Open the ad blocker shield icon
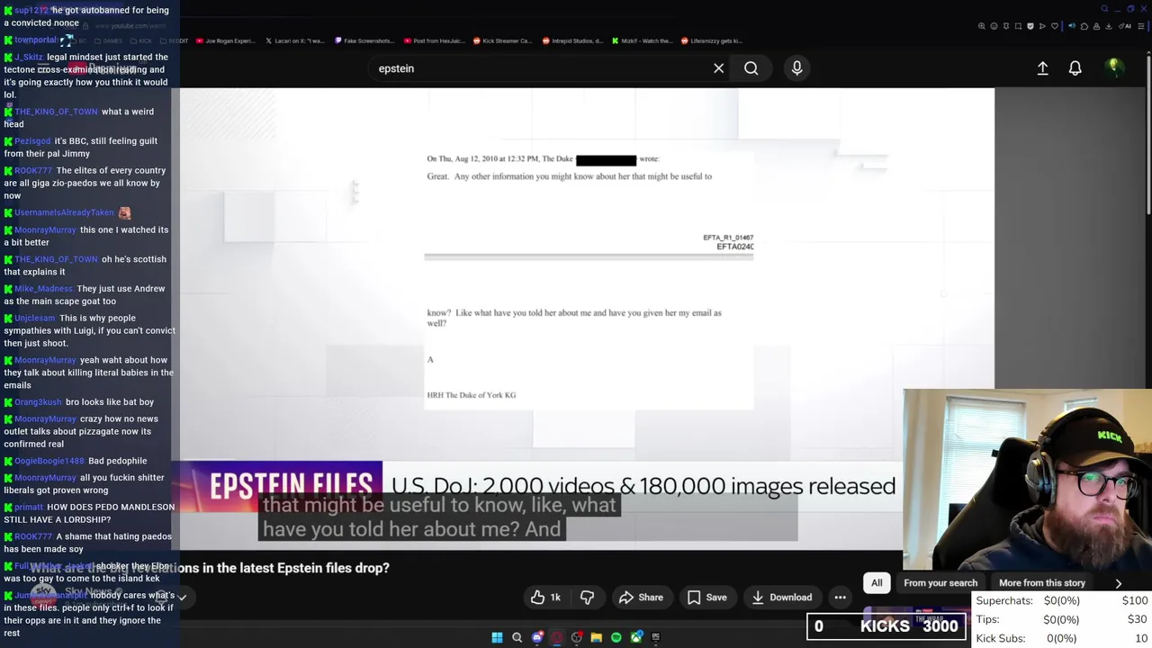The height and width of the screenshot is (648, 1152). coord(1030,26)
